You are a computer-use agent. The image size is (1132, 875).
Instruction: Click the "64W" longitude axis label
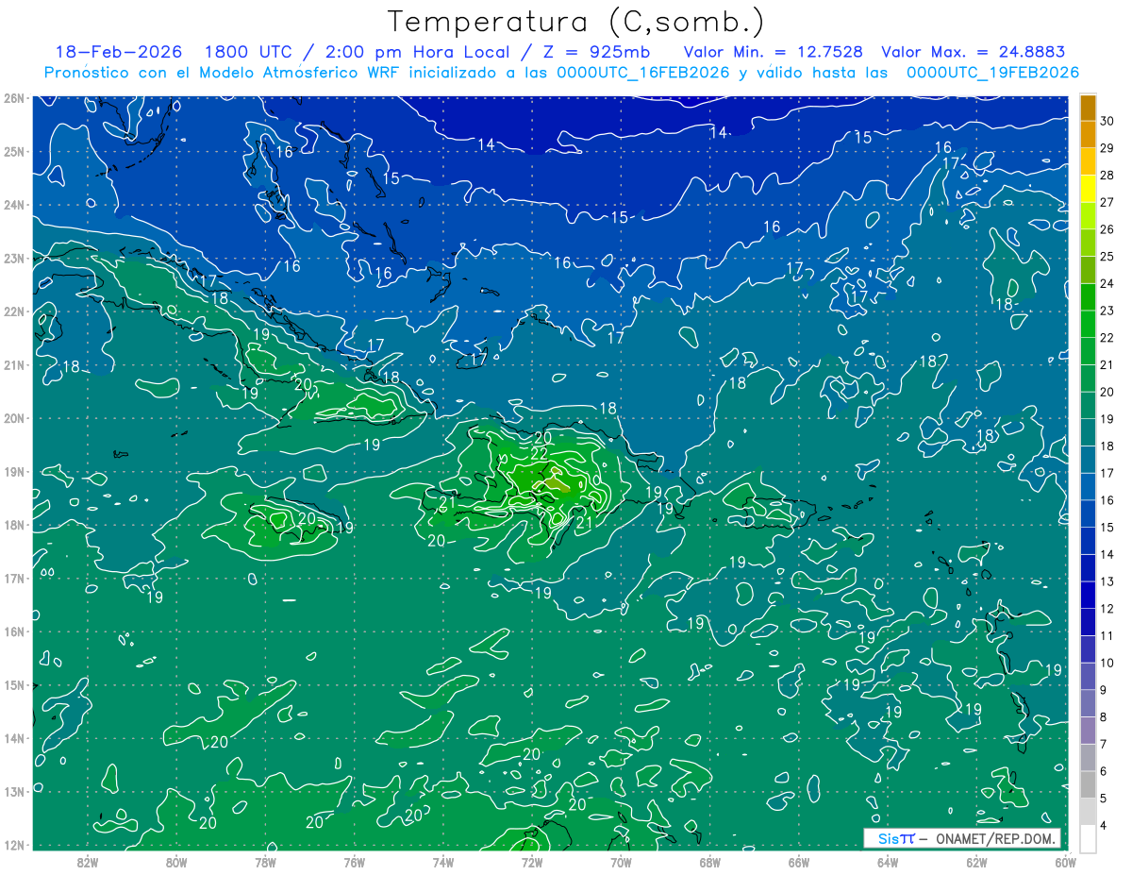pyautogui.click(x=888, y=862)
